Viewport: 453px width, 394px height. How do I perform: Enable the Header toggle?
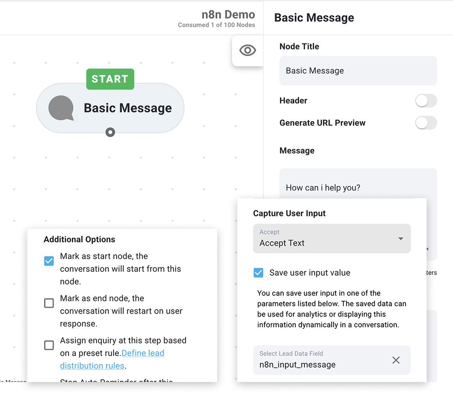click(426, 101)
